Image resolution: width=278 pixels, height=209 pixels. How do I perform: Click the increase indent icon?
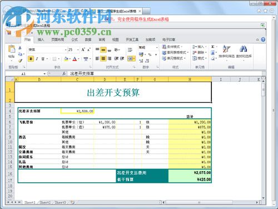[x=122, y=58]
